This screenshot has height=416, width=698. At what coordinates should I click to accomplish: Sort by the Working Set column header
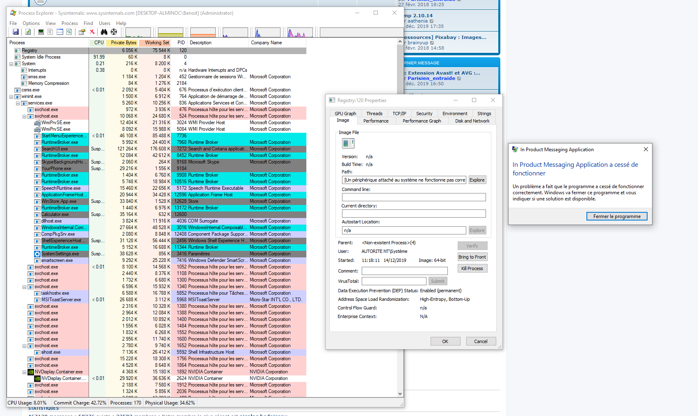[x=155, y=43]
